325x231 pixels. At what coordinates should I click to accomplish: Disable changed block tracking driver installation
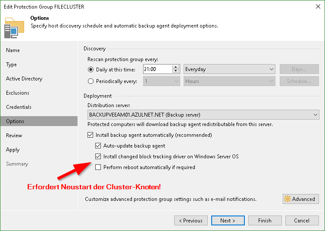coord(98,157)
